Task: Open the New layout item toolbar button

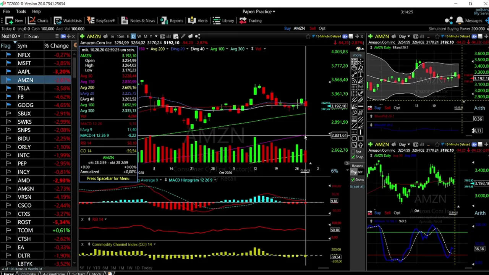Action: (x=14, y=21)
